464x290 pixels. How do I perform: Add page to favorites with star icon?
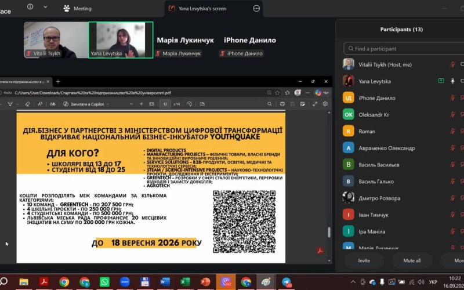click(x=277, y=93)
